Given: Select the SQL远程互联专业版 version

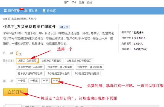Looking at the screenshot, I should (x=58, y=74).
